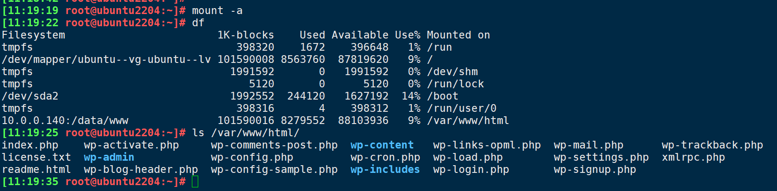Click the wp-config.php filename
777x191 pixels.
252,158
